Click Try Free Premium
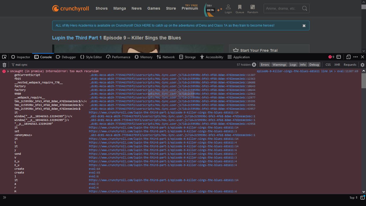This screenshot has width=366, height=206. pos(190,7)
